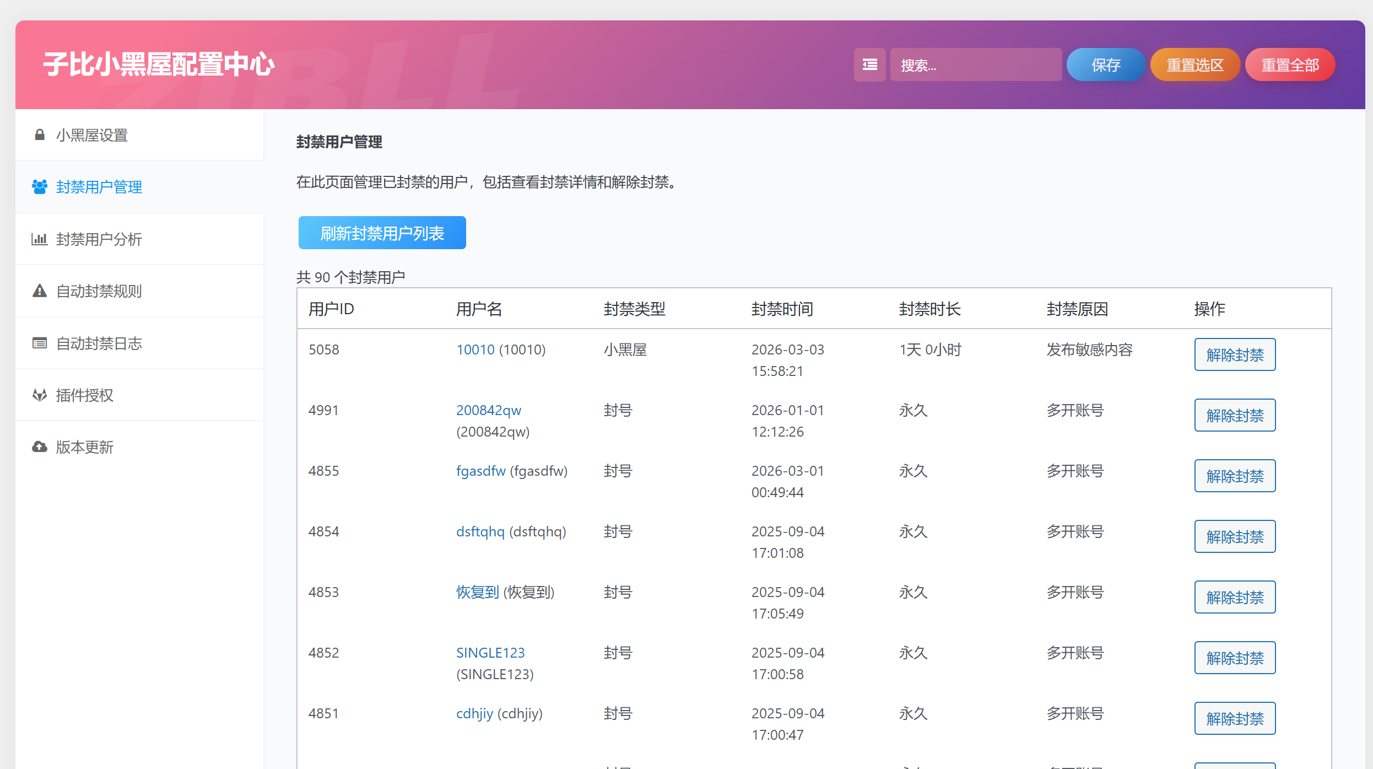The height and width of the screenshot is (769, 1373).
Task: Click 刷新封禁用户列表 button
Action: click(x=382, y=233)
